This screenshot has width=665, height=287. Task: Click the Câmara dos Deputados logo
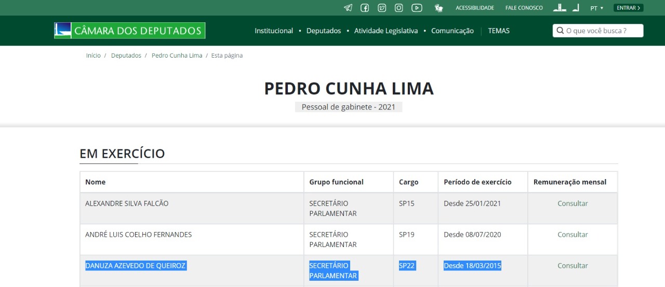130,31
